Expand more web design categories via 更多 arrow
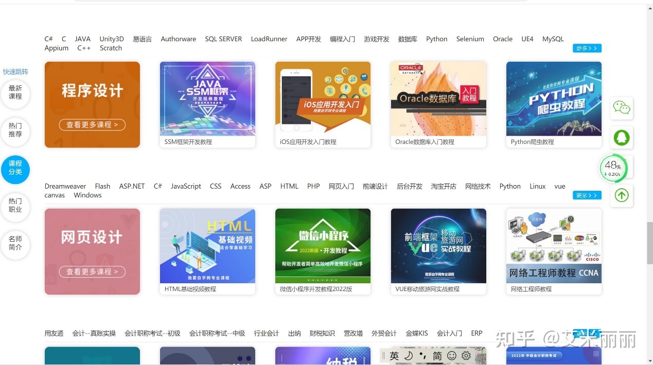The width and height of the screenshot is (653, 365). coord(587,195)
